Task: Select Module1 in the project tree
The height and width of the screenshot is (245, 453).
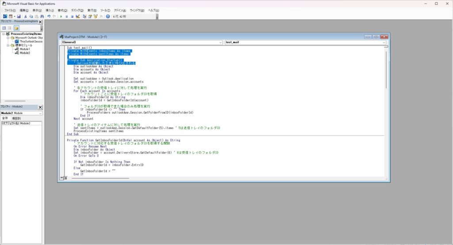Action: tap(25, 49)
